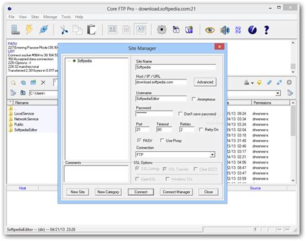306x241 pixels.
Task: Click the Username field
Action: [161, 99]
